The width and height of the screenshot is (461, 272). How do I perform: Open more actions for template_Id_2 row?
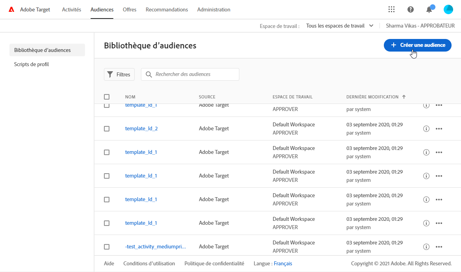[x=439, y=129]
